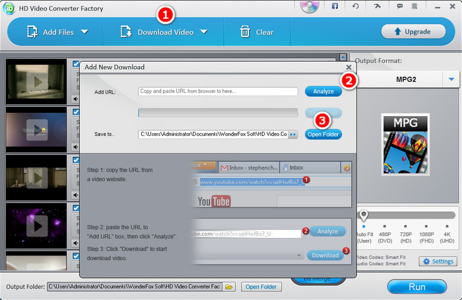
Task: Click speaker icon beside the dark hallway video
Action: tap(76, 195)
